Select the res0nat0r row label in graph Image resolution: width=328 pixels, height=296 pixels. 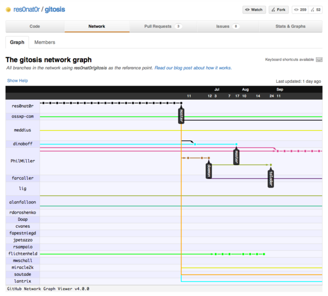22,106
